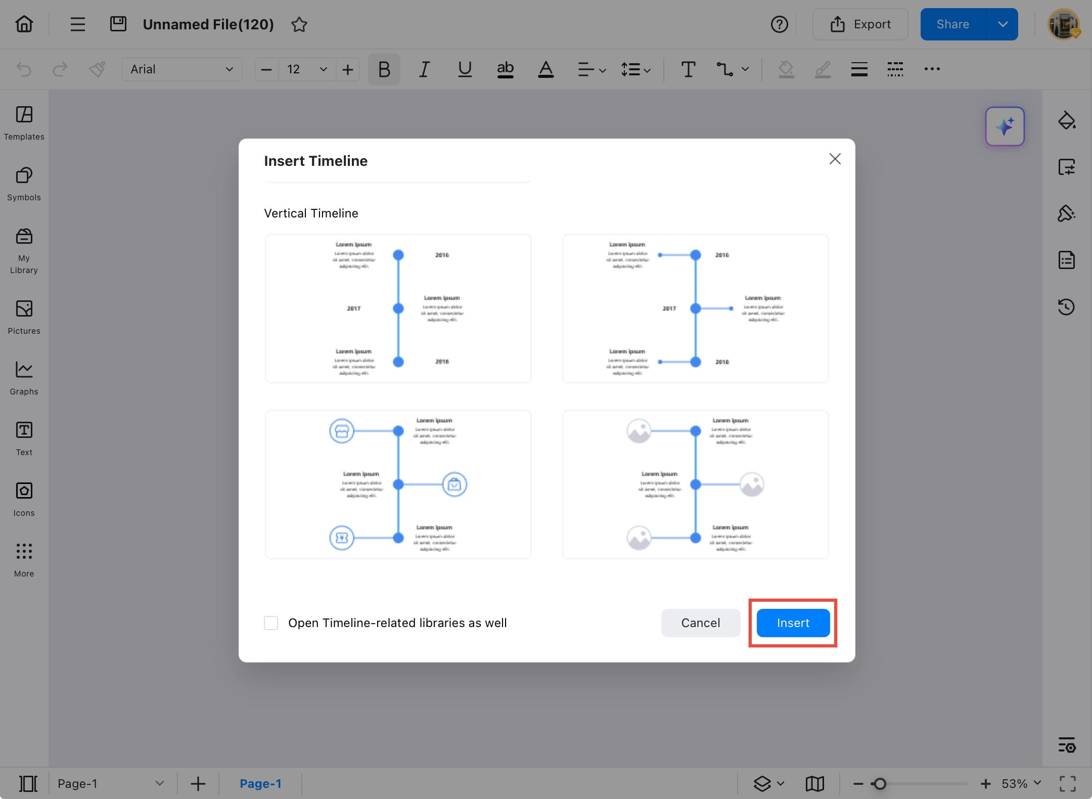Open the Icons library panel
This screenshot has width=1092, height=799.
(x=23, y=498)
